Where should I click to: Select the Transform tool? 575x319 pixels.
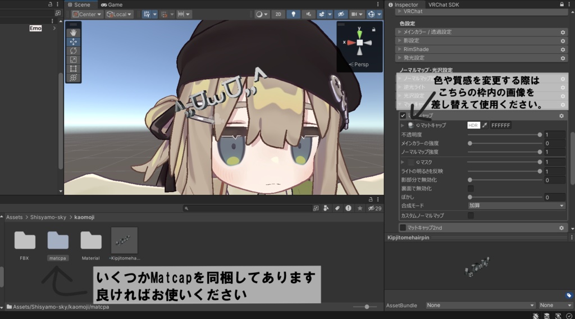point(74,78)
